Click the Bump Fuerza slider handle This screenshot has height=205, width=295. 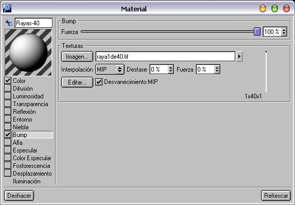(257, 31)
